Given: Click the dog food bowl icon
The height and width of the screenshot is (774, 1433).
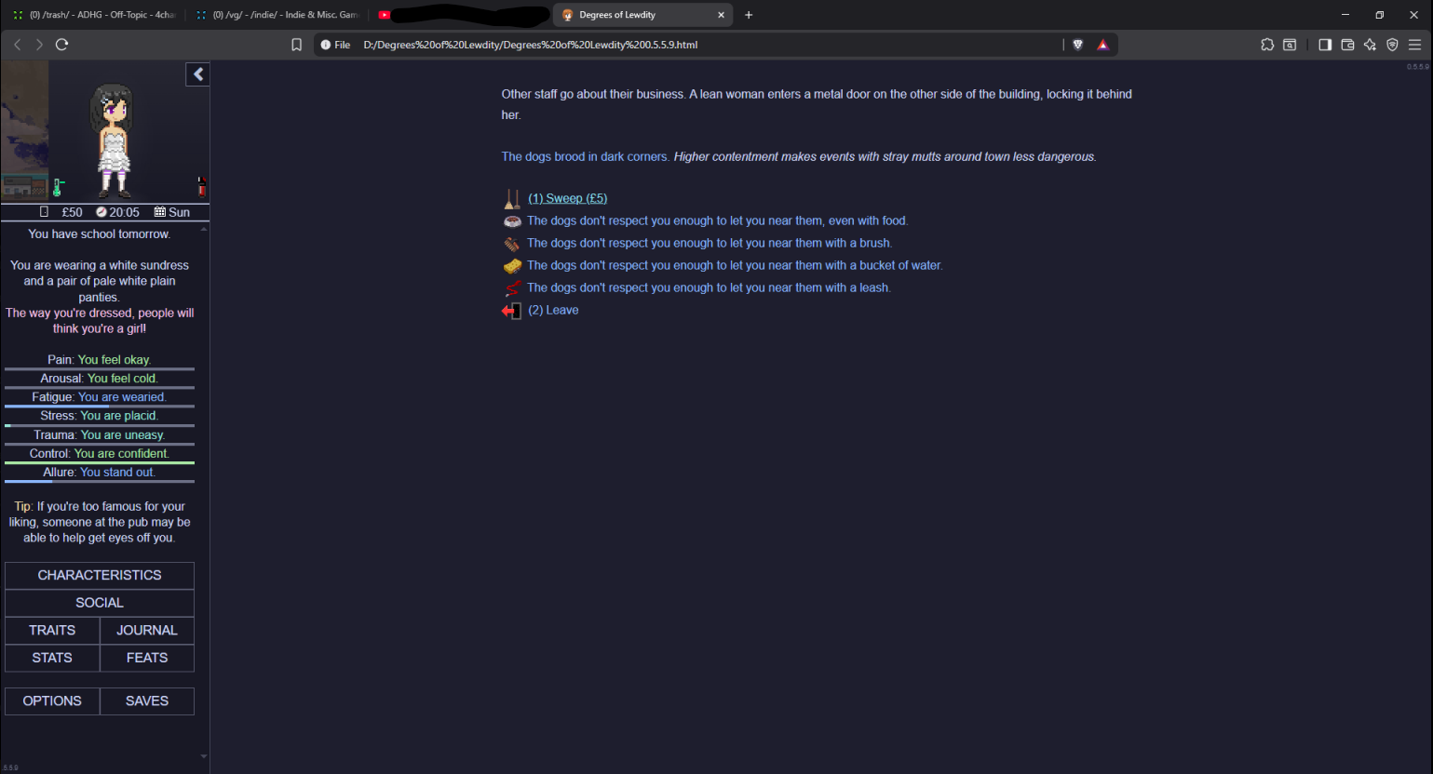Looking at the screenshot, I should [512, 221].
